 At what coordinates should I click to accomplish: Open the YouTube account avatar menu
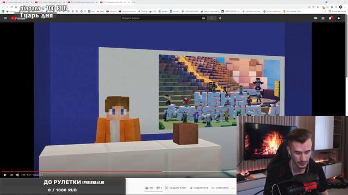tap(339, 18)
